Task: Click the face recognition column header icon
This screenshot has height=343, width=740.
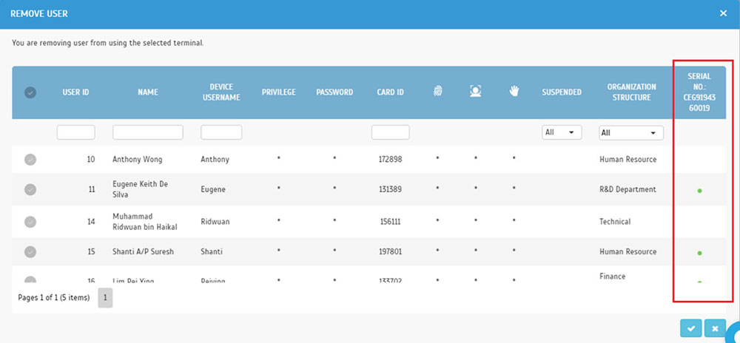Action: 475,92
